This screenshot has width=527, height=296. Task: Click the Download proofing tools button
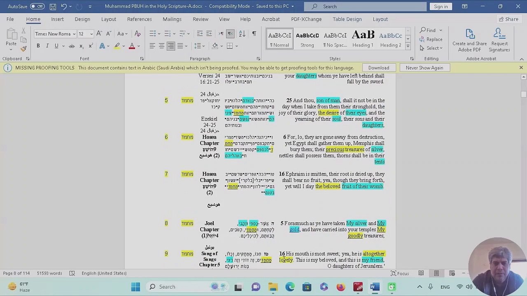click(378, 68)
